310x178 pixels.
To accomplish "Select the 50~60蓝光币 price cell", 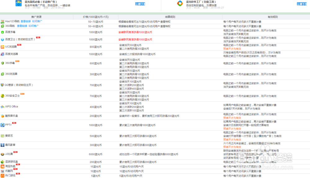I will tap(96, 26).
